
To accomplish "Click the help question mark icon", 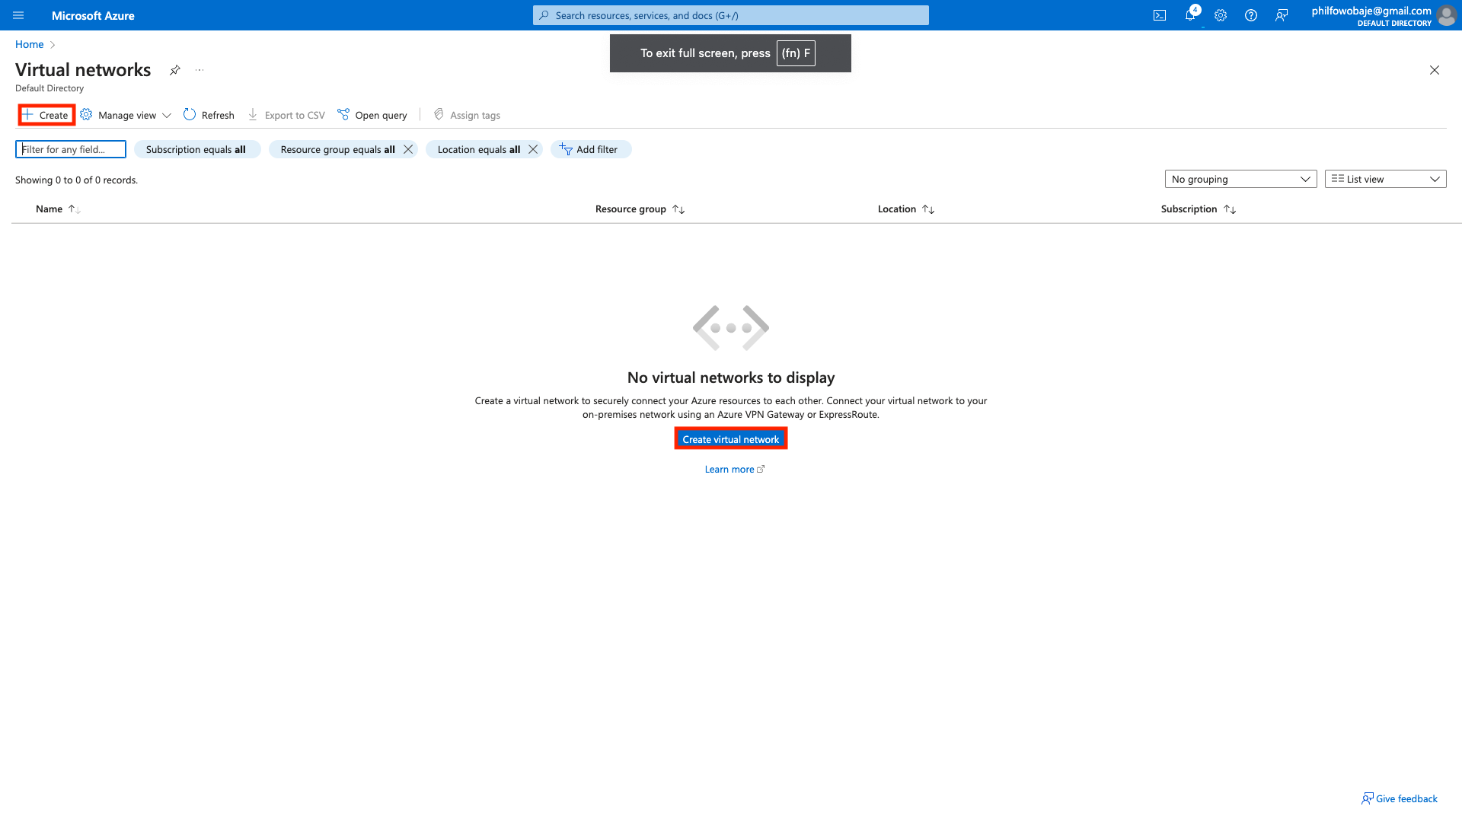I will pos(1251,15).
